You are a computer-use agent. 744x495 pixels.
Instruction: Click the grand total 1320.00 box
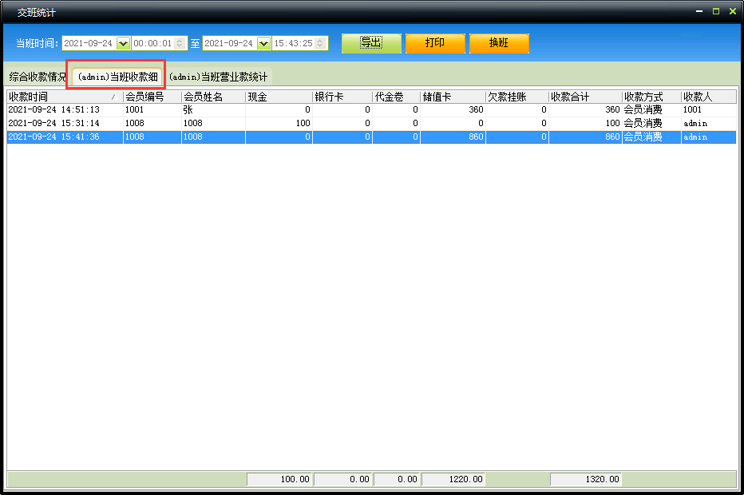point(586,479)
